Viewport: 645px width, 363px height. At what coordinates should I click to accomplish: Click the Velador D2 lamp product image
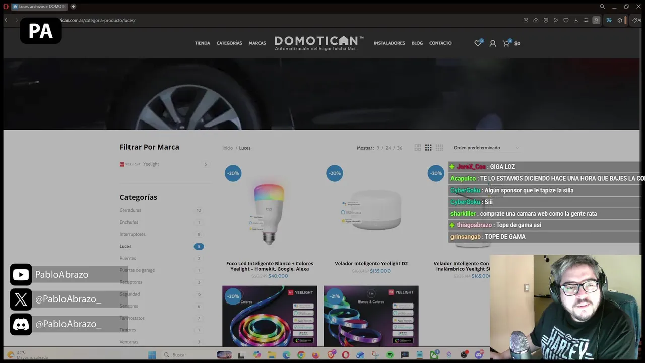[x=371, y=211]
